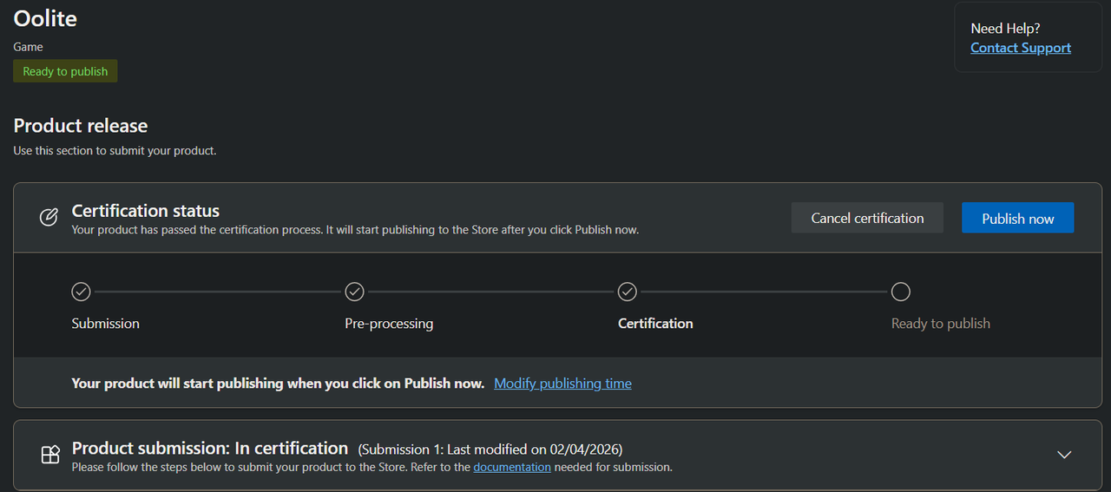Expand the Product submission section chevron

coord(1064,455)
